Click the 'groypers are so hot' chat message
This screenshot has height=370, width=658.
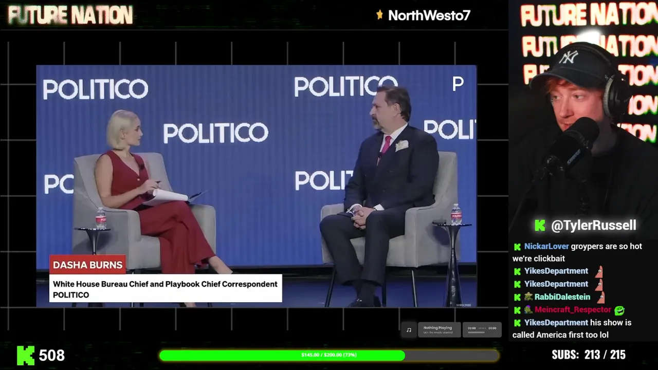[577, 252]
